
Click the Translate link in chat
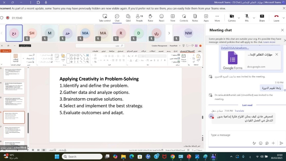click(x=239, y=111)
